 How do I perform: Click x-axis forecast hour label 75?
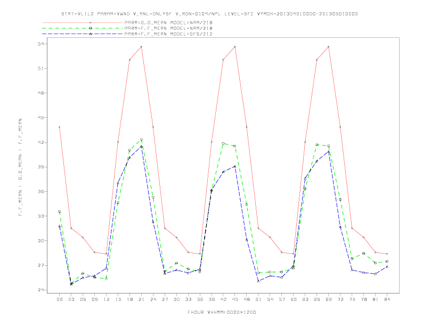point(352,299)
